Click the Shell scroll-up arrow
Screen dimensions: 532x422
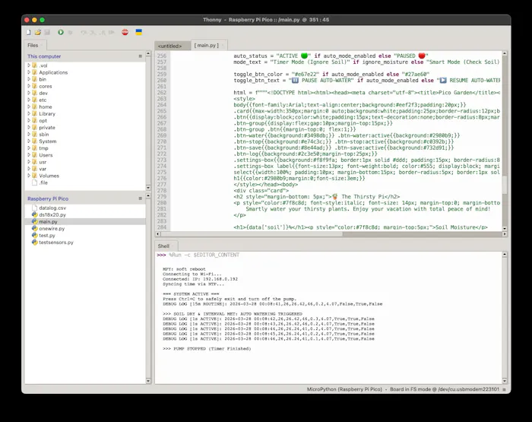click(505, 254)
